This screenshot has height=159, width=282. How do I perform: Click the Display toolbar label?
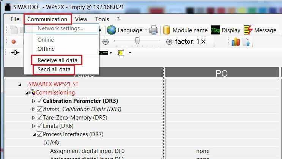pos(231,30)
